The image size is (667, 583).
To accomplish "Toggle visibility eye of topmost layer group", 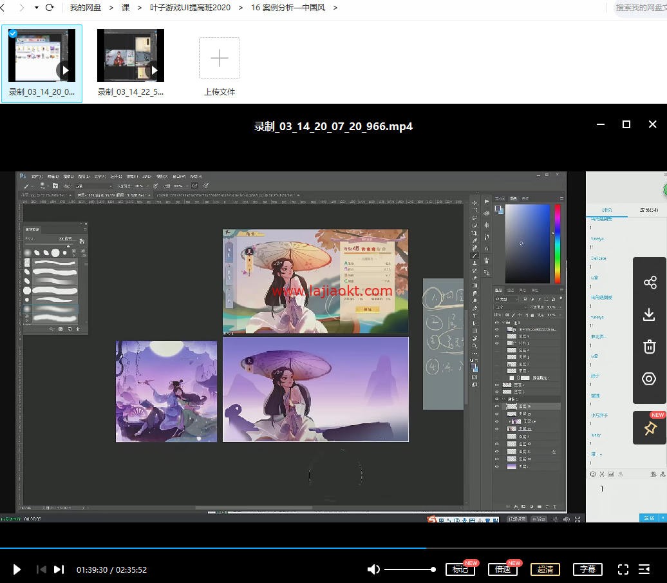I will pos(497,323).
